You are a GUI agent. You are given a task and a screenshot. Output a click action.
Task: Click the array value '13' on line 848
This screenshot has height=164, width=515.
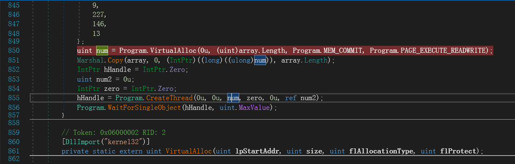[x=96, y=33]
